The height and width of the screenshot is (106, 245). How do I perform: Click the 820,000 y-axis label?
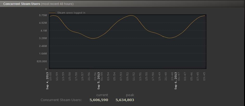[x=42, y=61]
